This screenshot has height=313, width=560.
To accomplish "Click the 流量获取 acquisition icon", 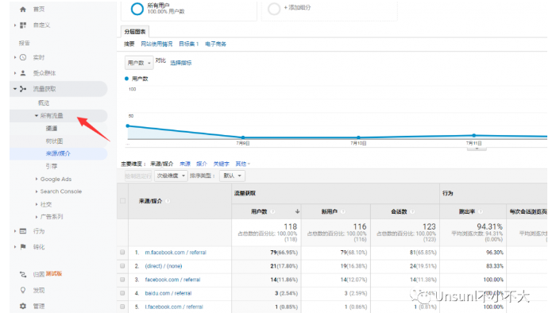I will coord(23,89).
